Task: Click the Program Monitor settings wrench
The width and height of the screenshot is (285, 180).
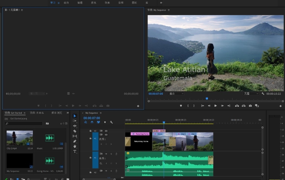Action: pyautogui.click(x=263, y=94)
